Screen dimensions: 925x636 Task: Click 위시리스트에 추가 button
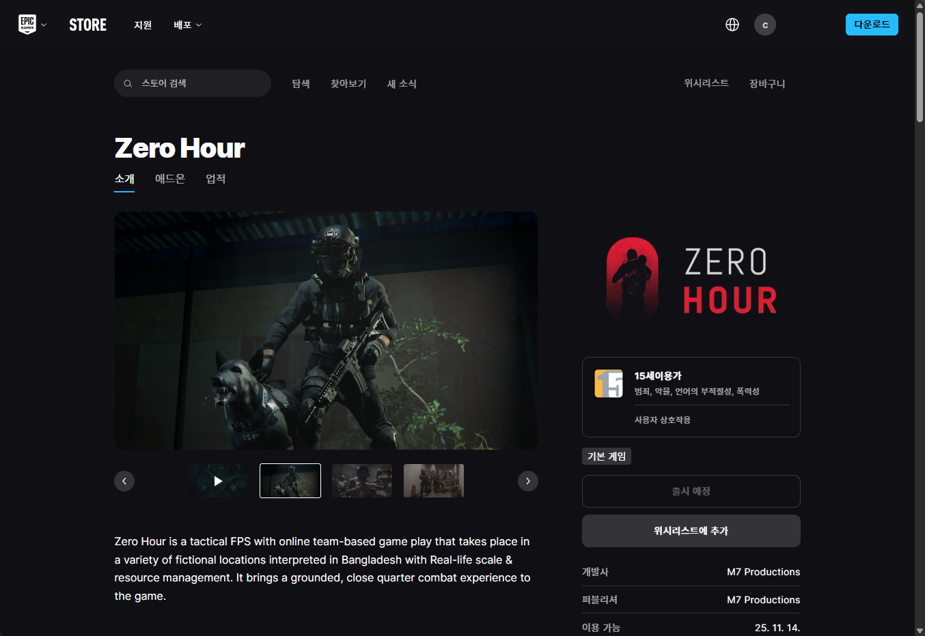tap(691, 531)
